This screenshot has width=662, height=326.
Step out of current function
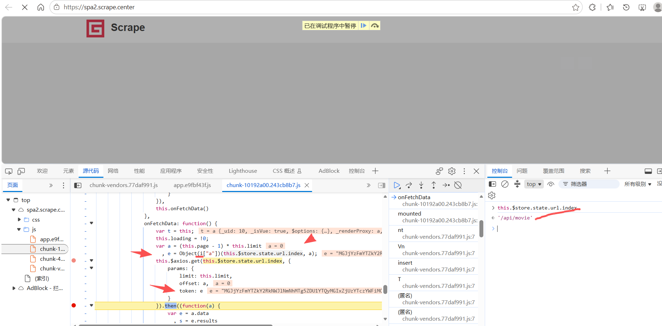tap(434, 185)
